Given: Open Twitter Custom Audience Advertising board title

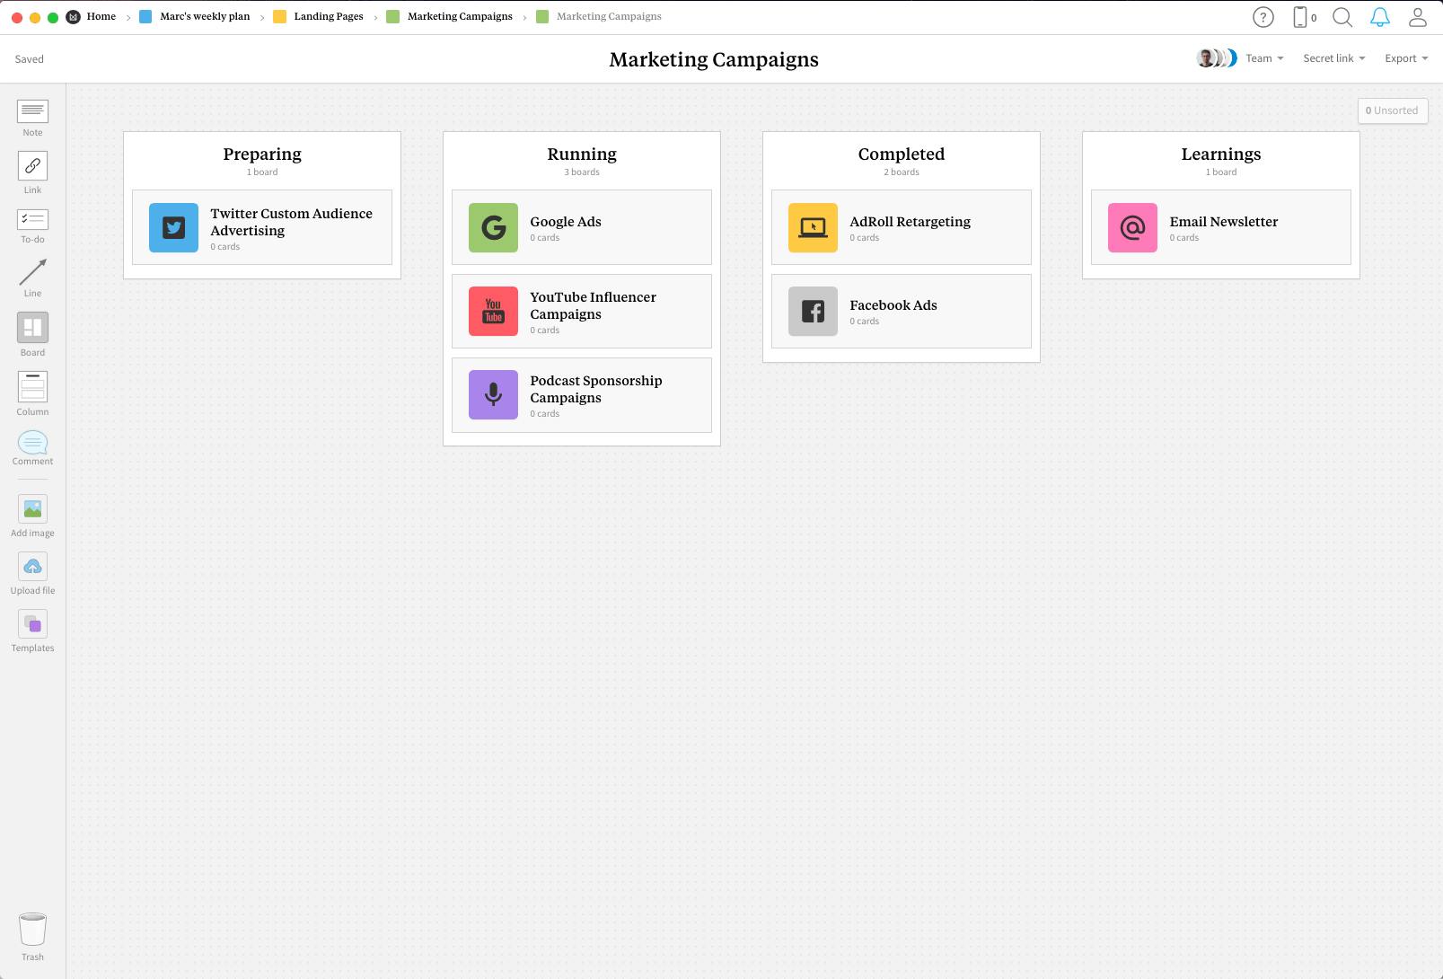Looking at the screenshot, I should point(291,222).
